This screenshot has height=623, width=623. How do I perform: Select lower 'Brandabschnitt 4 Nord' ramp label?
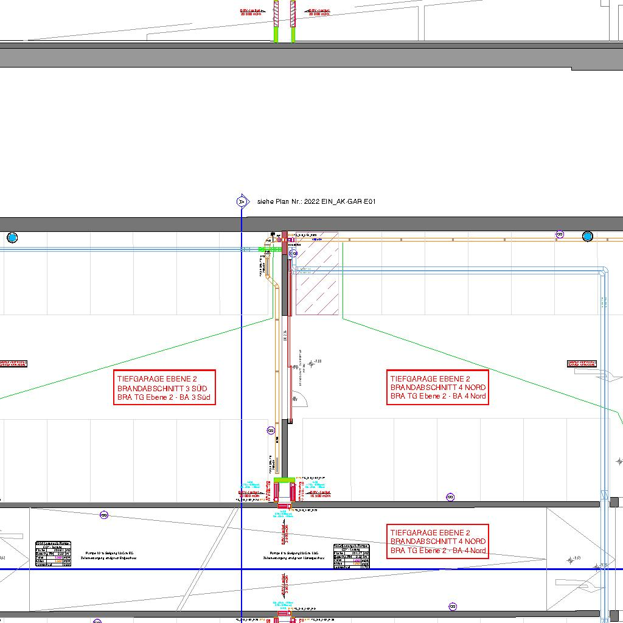point(438,541)
